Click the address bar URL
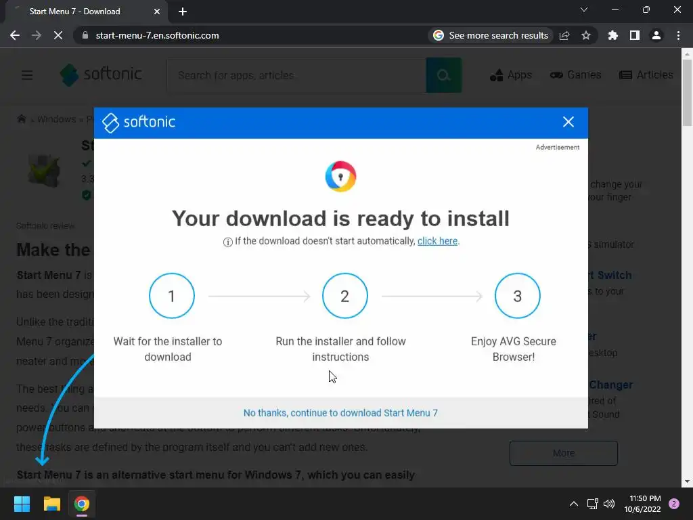693x520 pixels. pyautogui.click(x=157, y=35)
